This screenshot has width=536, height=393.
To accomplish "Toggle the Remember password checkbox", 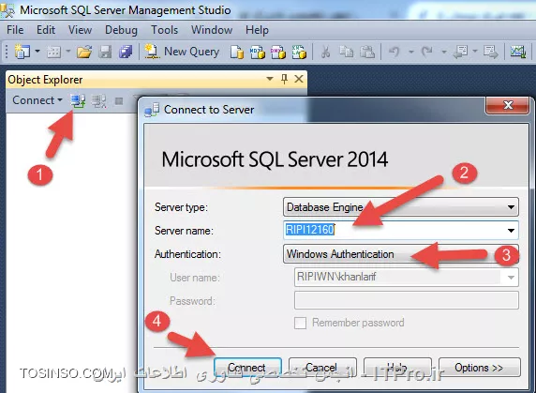I will [x=300, y=323].
